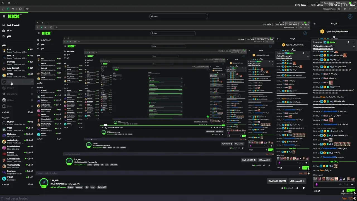The width and height of the screenshot is (357, 201).
Task: Click the outermost person icon beside the share icon
Action: tap(303, 188)
